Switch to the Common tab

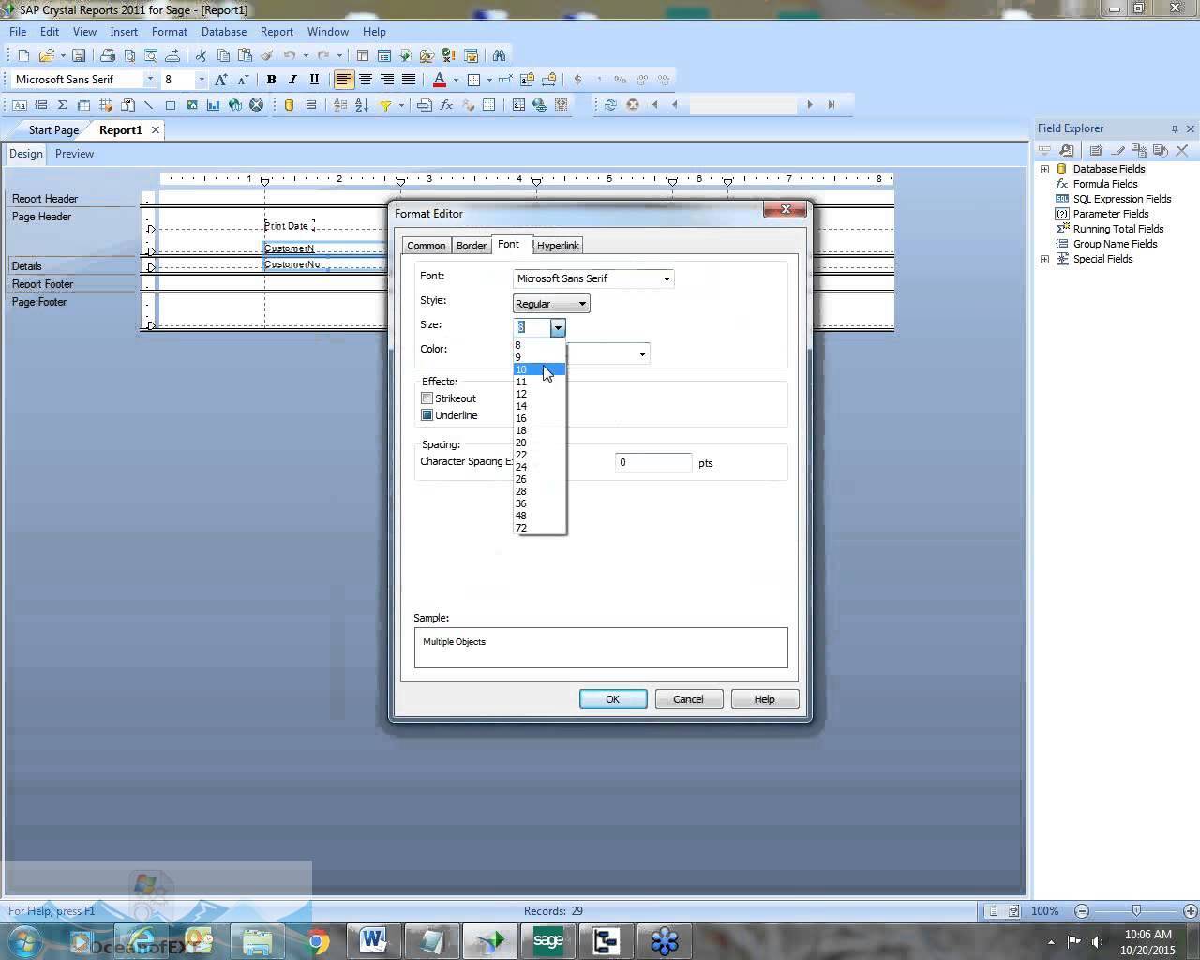coord(426,246)
